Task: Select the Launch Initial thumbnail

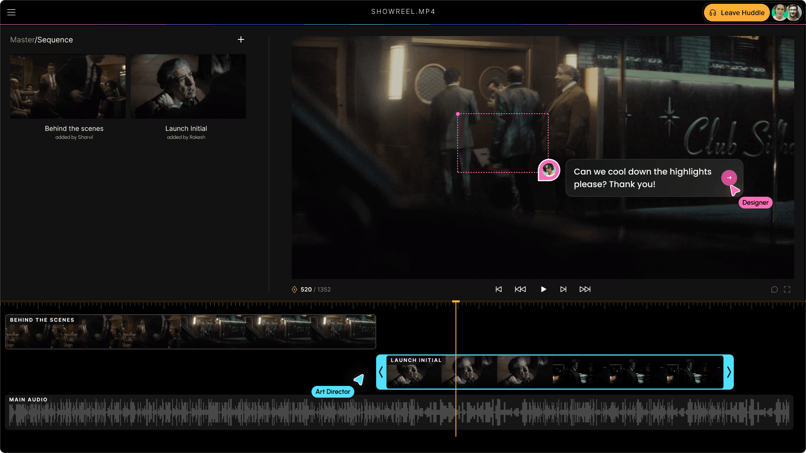Action: pos(188,86)
